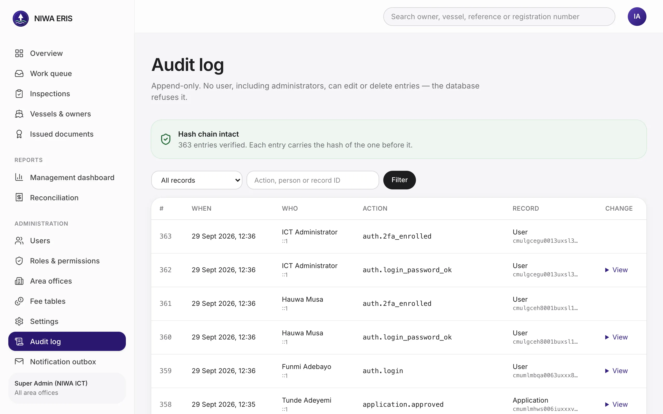Click 'Tunde Adeyemi' in row 358

click(307, 400)
